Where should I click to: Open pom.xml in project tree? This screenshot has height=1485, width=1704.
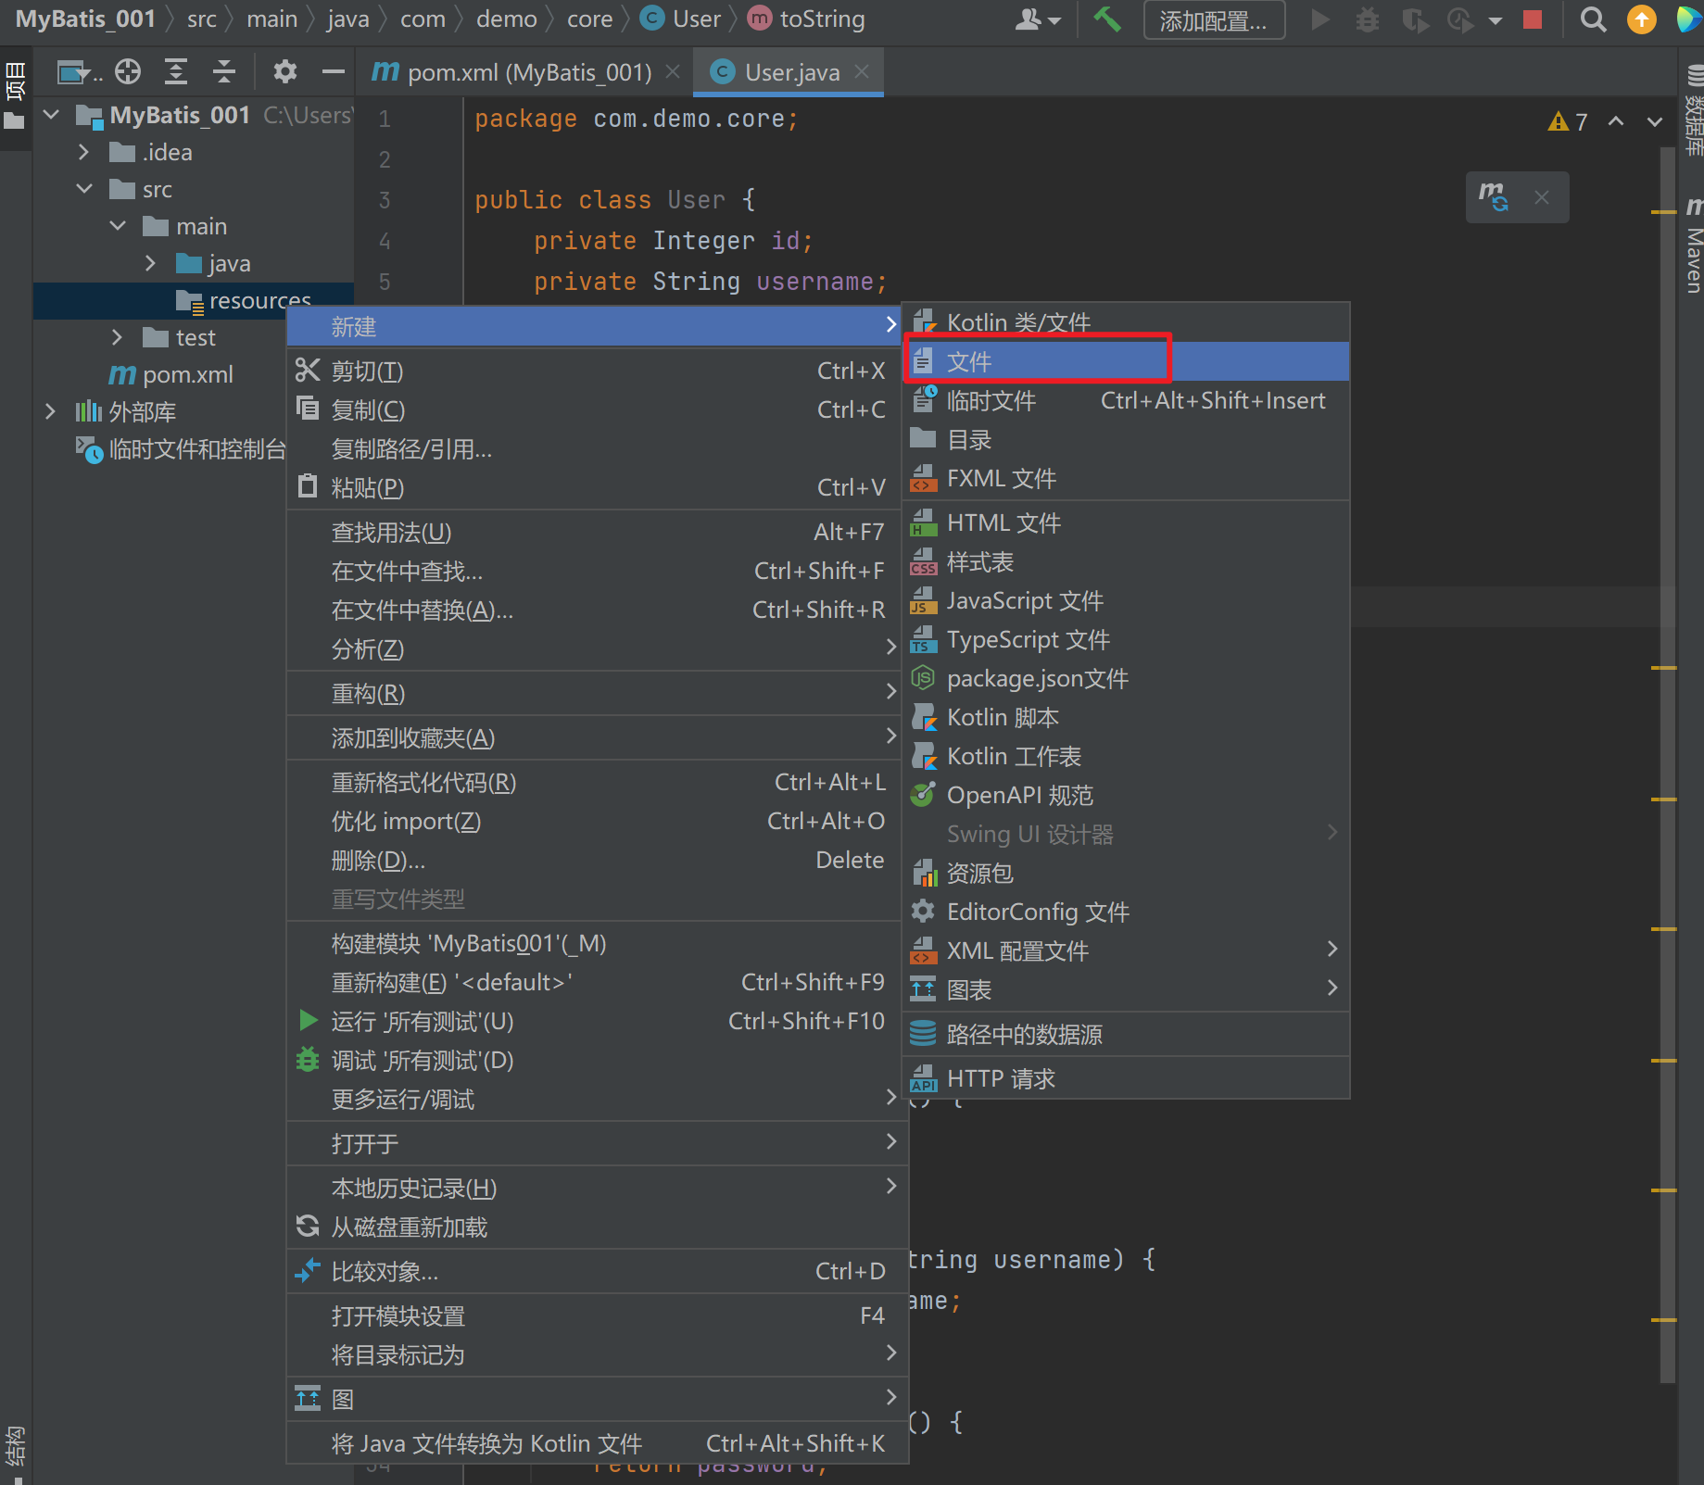[187, 374]
